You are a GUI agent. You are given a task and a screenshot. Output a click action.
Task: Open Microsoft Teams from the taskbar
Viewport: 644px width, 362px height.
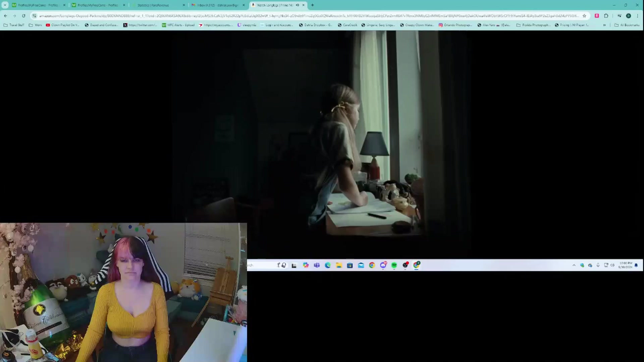coord(317,265)
